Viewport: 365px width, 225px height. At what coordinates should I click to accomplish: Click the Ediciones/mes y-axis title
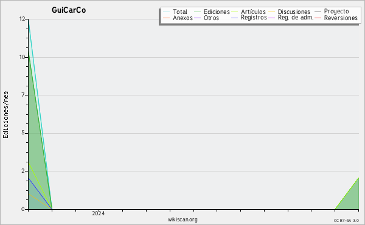click(x=5, y=115)
